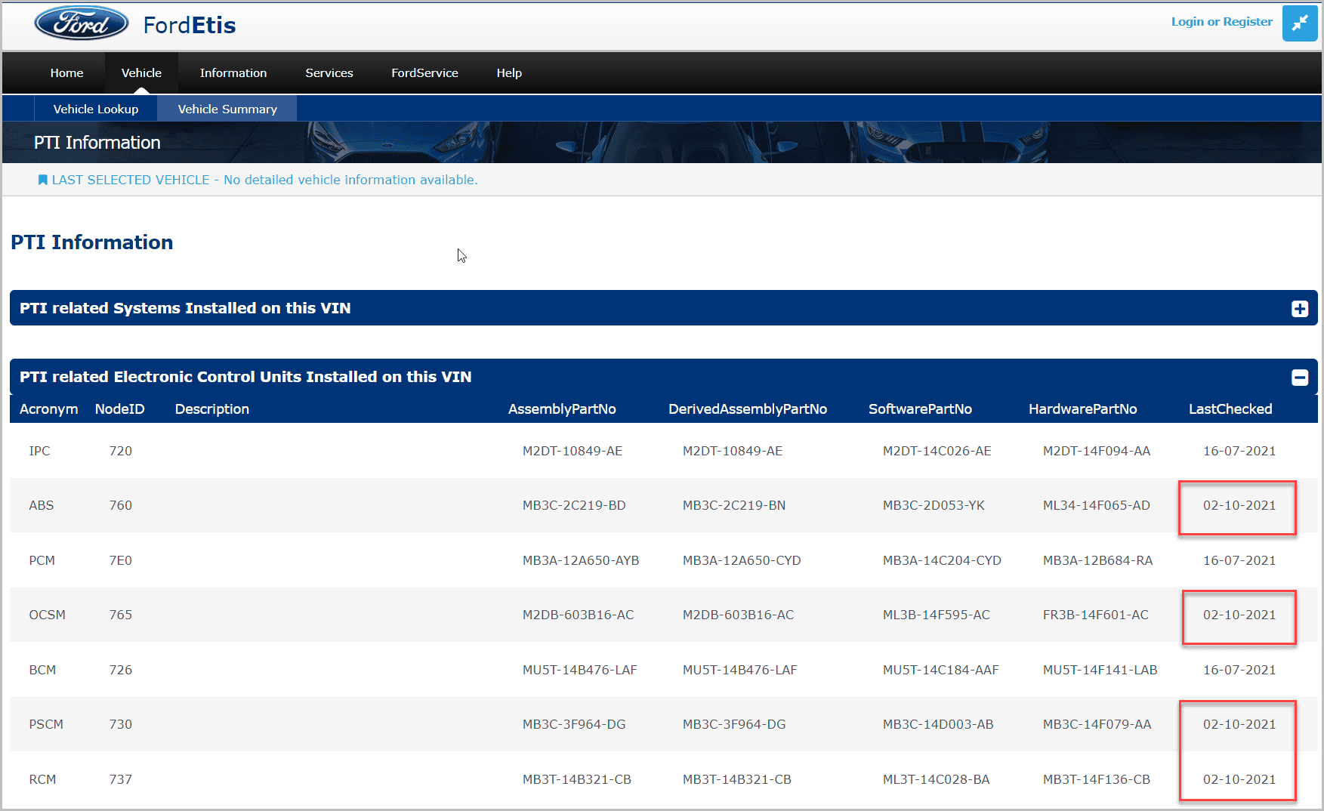Click IPC row LastChecked date 16-07-2021
Viewport: 1324px width, 811px height.
click(1239, 451)
